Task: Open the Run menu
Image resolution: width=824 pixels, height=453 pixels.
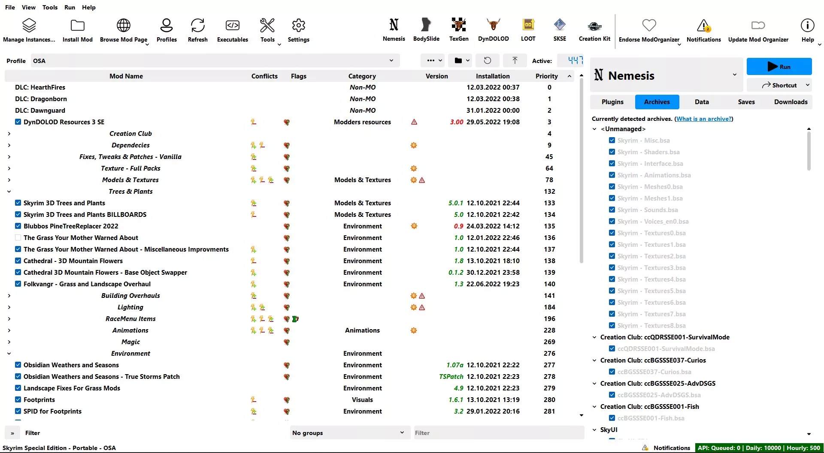Action: [x=70, y=7]
